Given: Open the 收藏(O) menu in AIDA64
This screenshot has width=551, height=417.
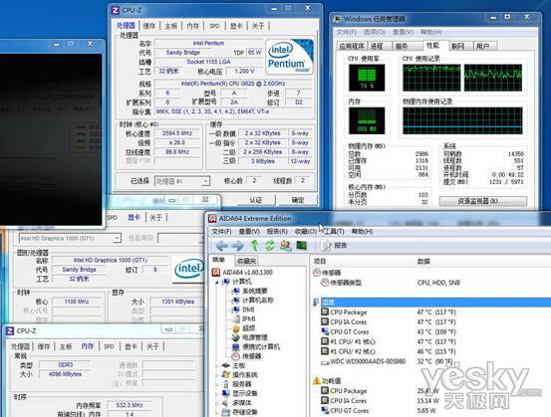Looking at the screenshot, I should 305,231.
